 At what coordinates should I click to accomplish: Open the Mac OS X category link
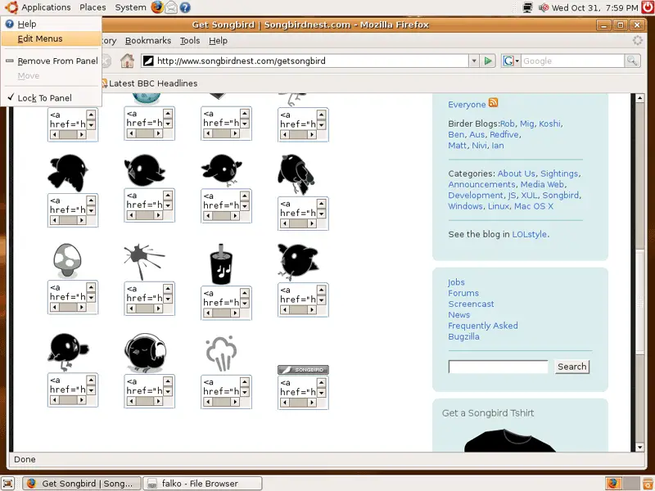click(534, 206)
